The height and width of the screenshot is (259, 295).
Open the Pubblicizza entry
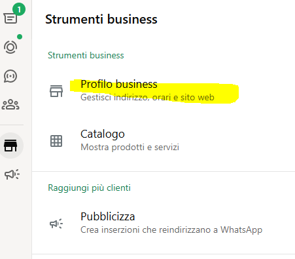click(164, 224)
